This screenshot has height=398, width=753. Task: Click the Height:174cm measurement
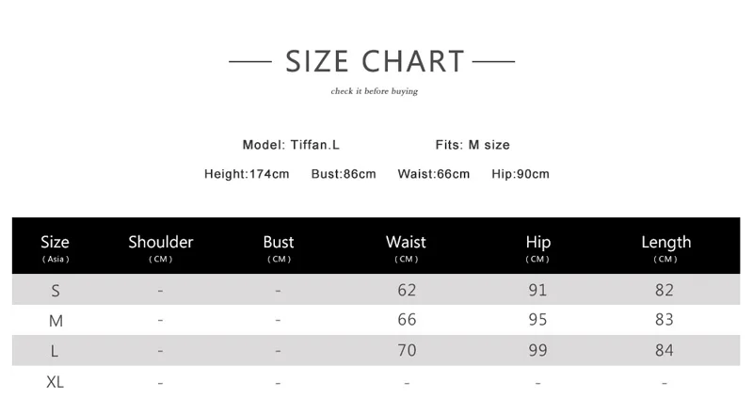point(247,174)
